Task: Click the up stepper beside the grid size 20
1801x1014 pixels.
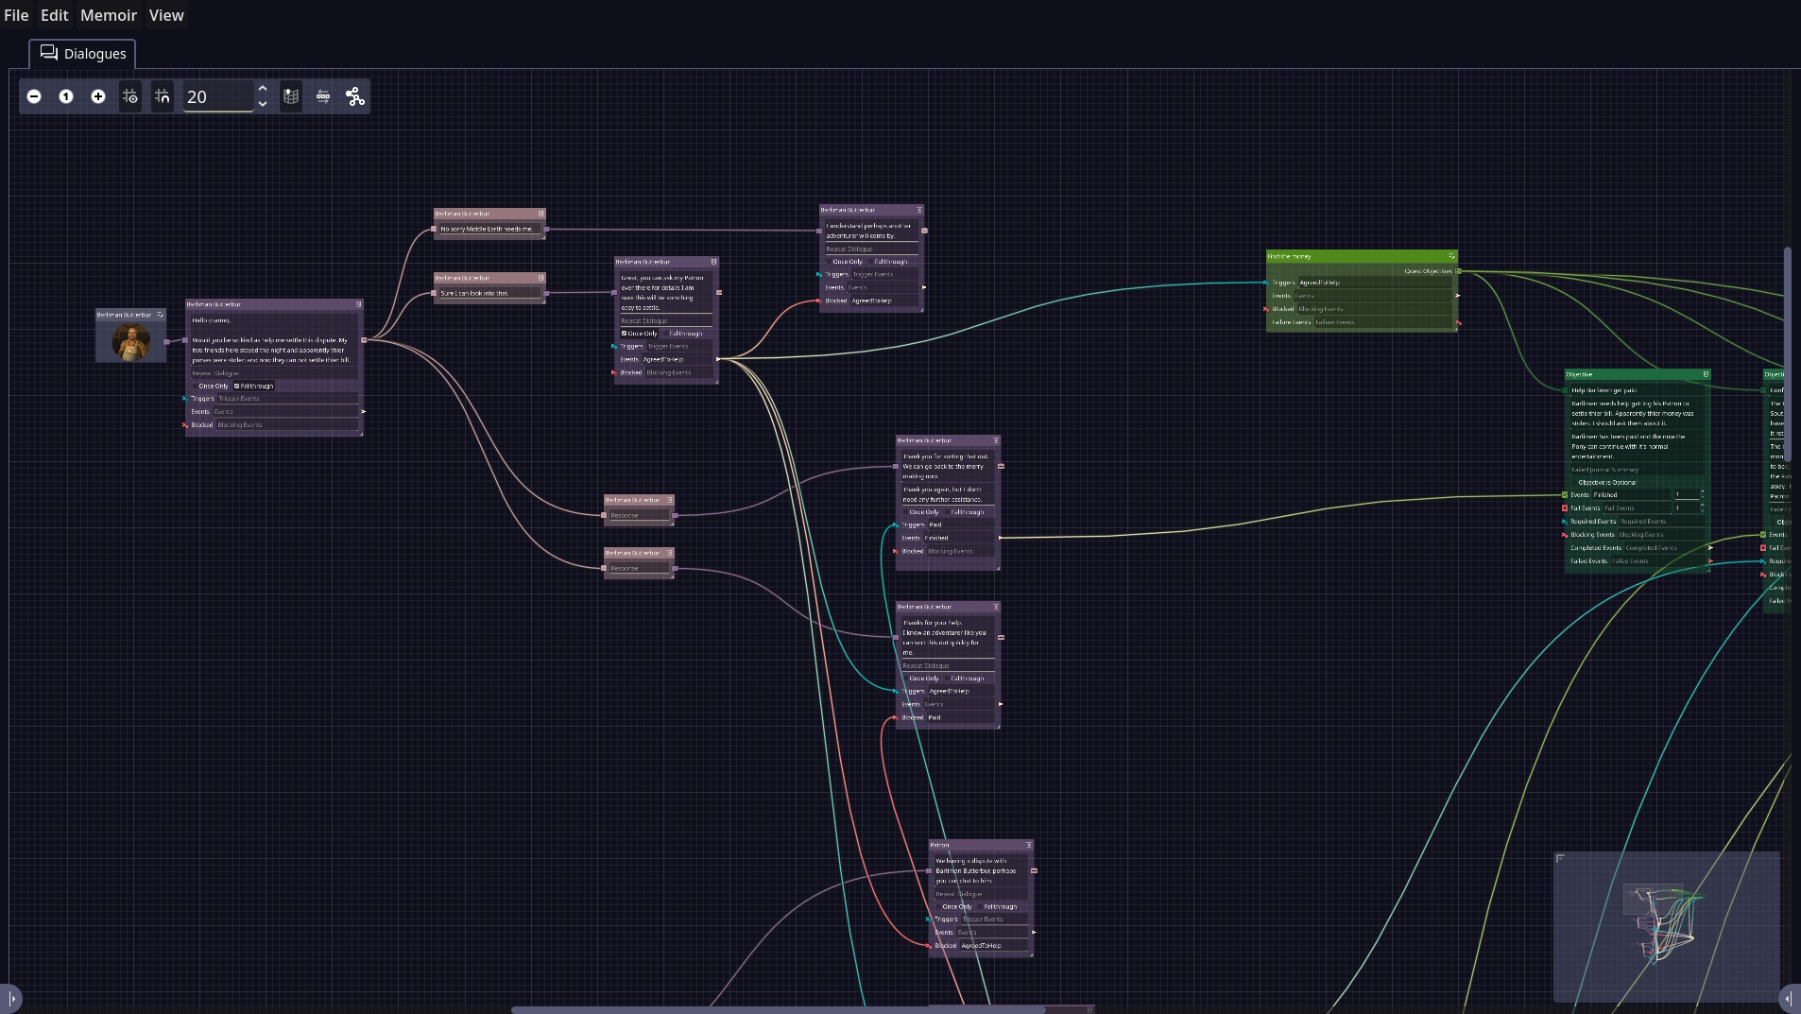Action: click(x=263, y=88)
